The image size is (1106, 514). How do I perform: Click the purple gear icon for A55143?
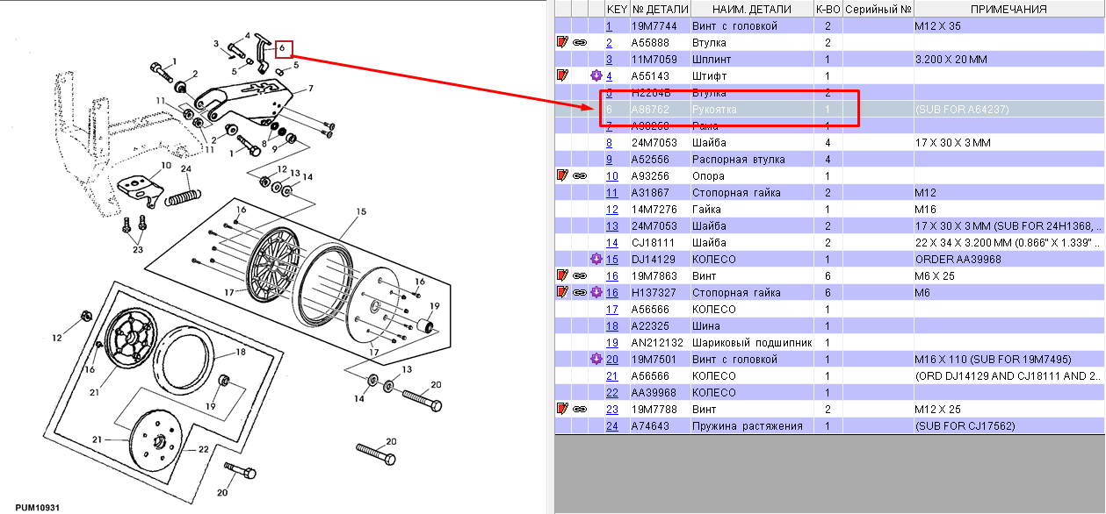click(x=596, y=75)
